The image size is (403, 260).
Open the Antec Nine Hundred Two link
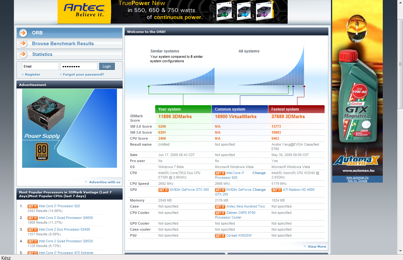(x=246, y=206)
